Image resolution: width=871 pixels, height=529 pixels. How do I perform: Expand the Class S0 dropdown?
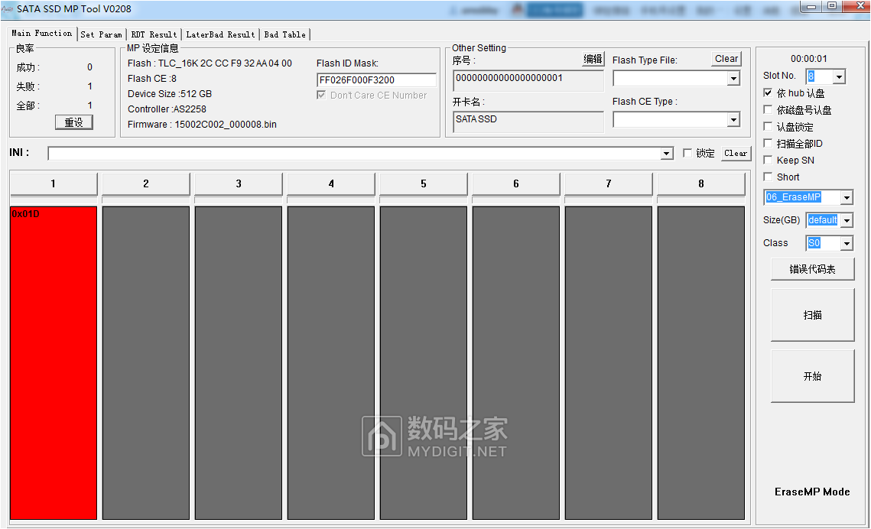pos(847,243)
